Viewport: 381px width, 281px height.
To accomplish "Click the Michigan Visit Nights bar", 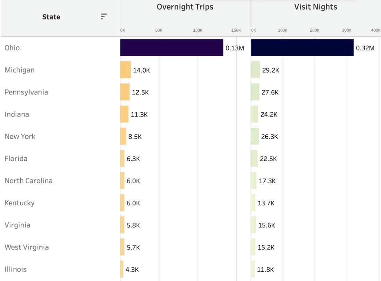I will 255,70.
